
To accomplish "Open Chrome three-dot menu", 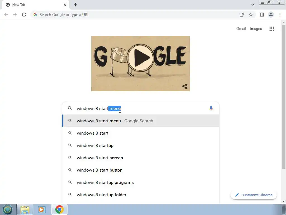I will click(280, 15).
